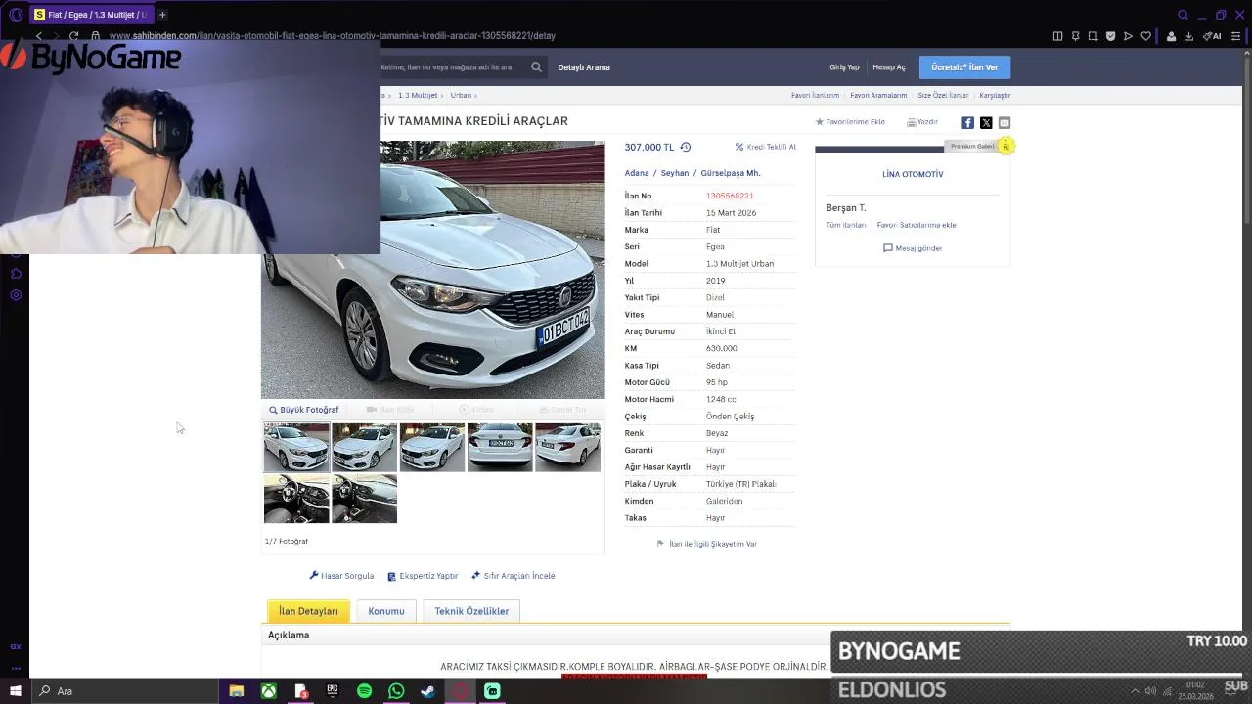Reload the page with refresh icon
The image size is (1252, 704).
point(73,36)
